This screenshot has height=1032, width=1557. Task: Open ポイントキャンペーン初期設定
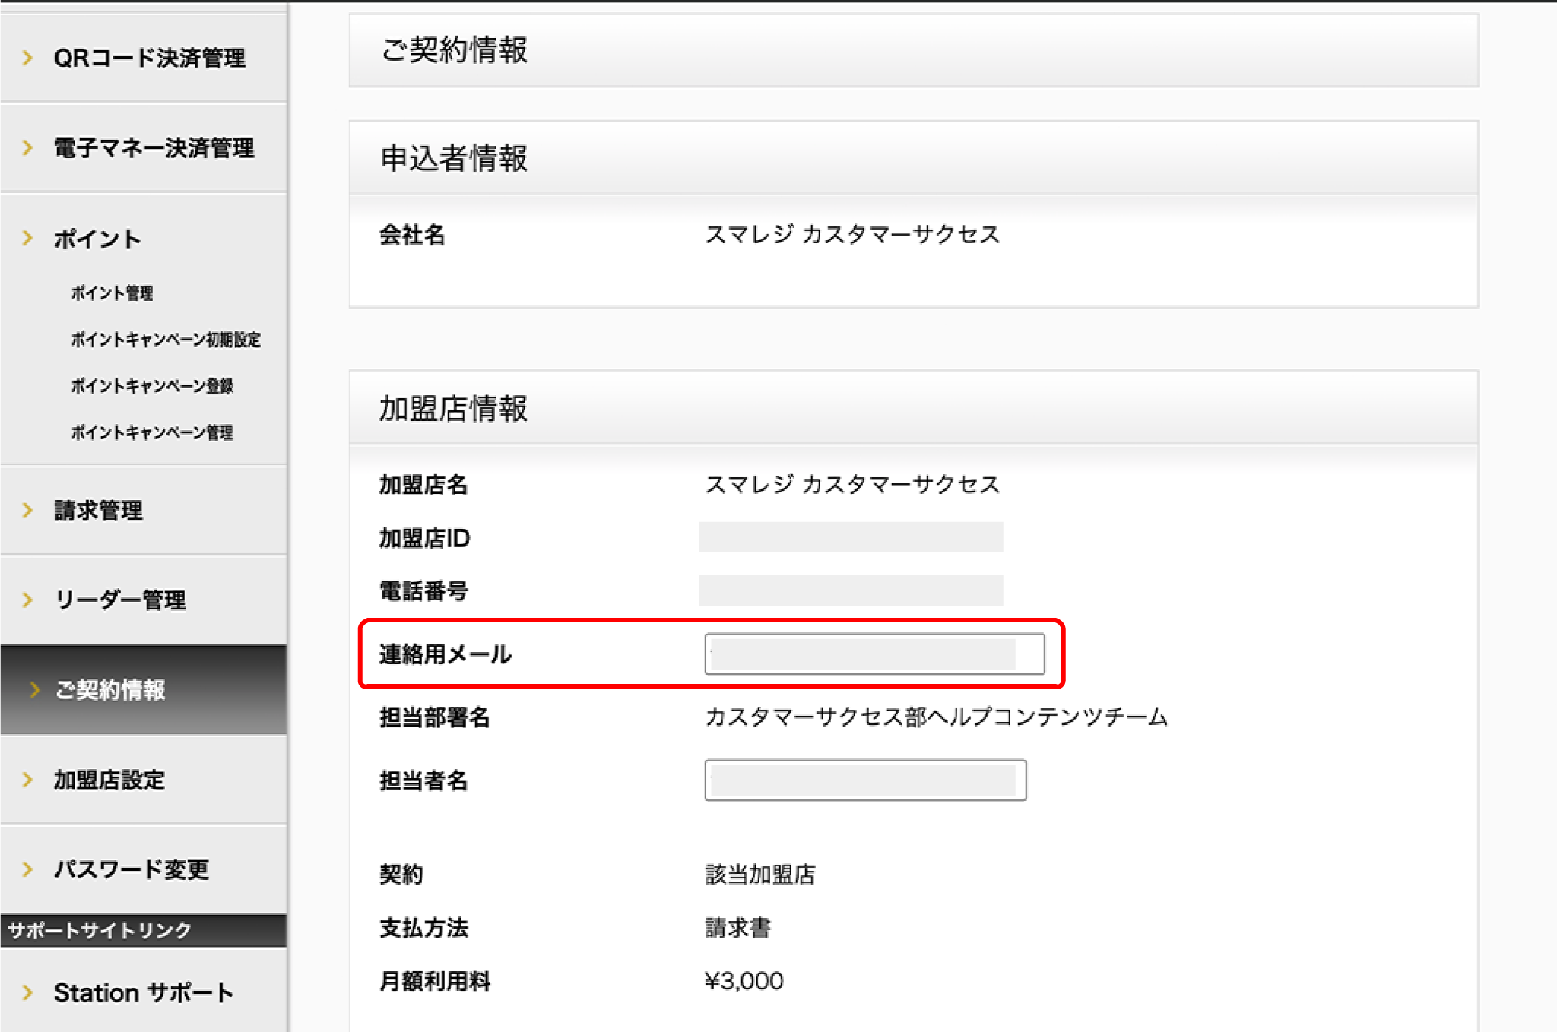pyautogui.click(x=166, y=340)
